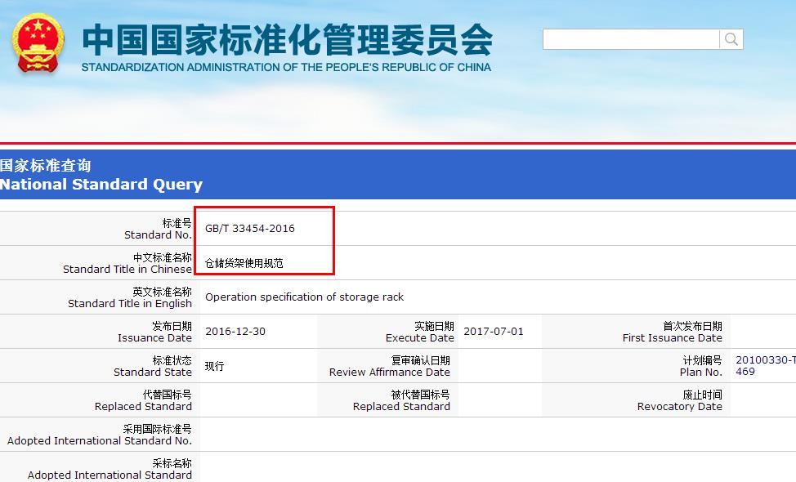Click the national emblem logo

[38, 43]
